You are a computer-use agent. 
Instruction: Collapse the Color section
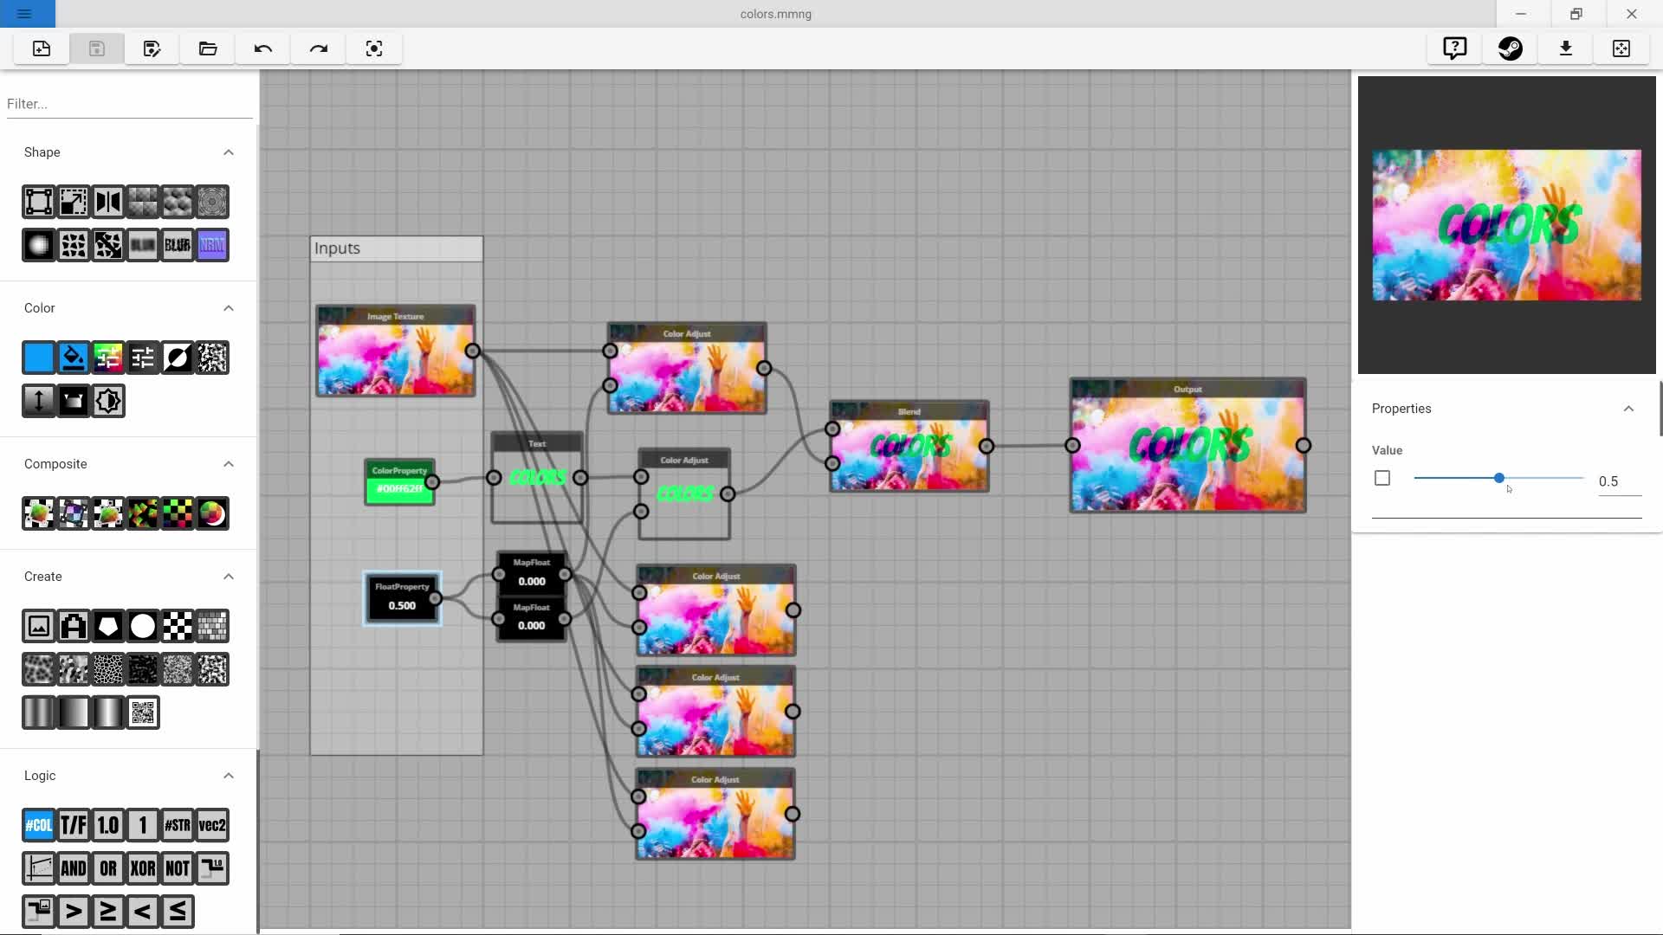(x=229, y=308)
